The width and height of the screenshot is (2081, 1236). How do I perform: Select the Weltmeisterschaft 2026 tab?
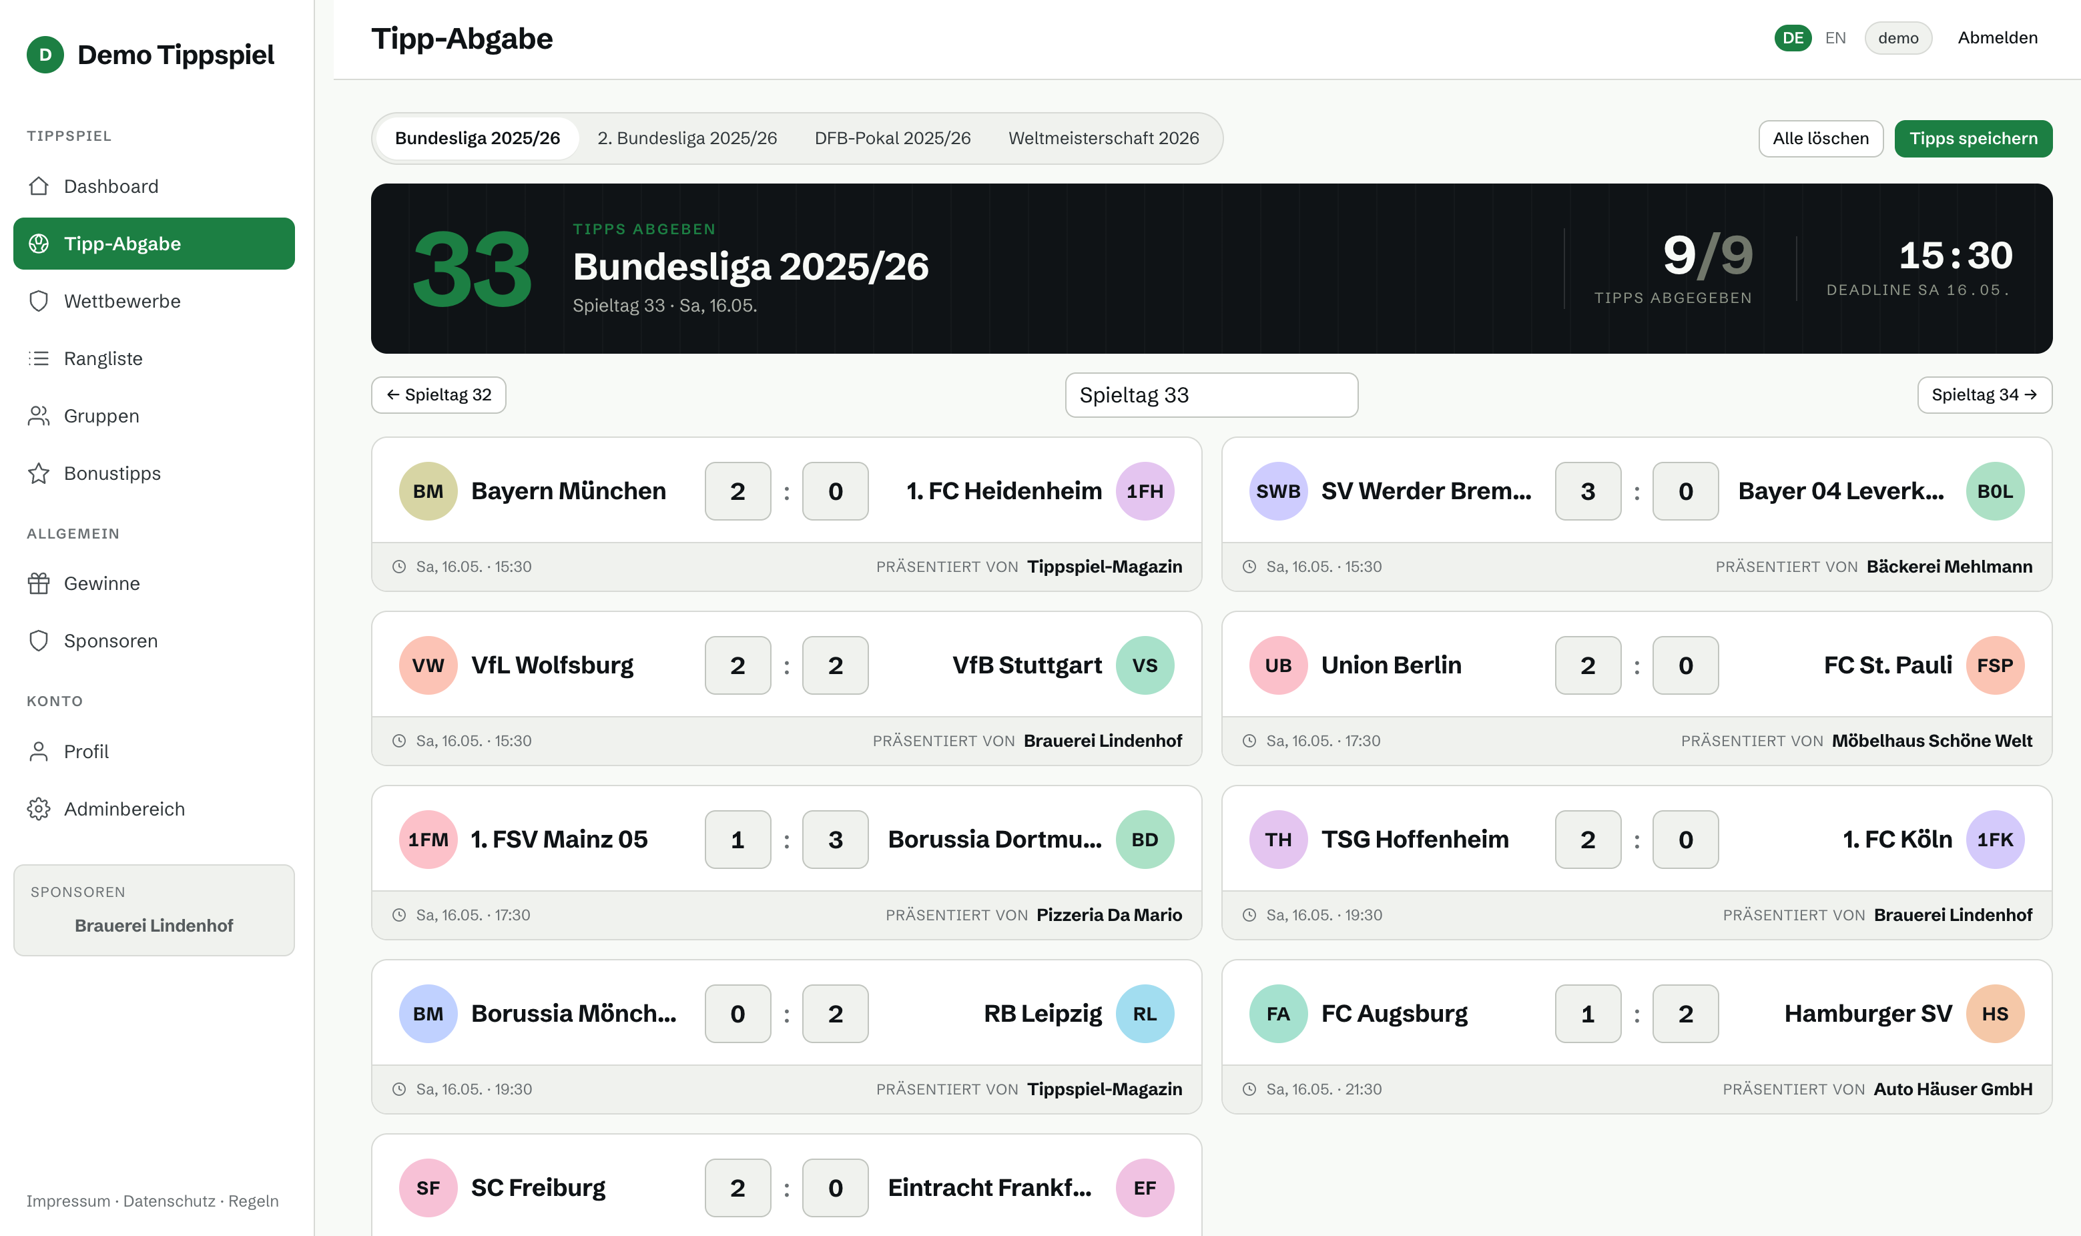[1103, 138]
